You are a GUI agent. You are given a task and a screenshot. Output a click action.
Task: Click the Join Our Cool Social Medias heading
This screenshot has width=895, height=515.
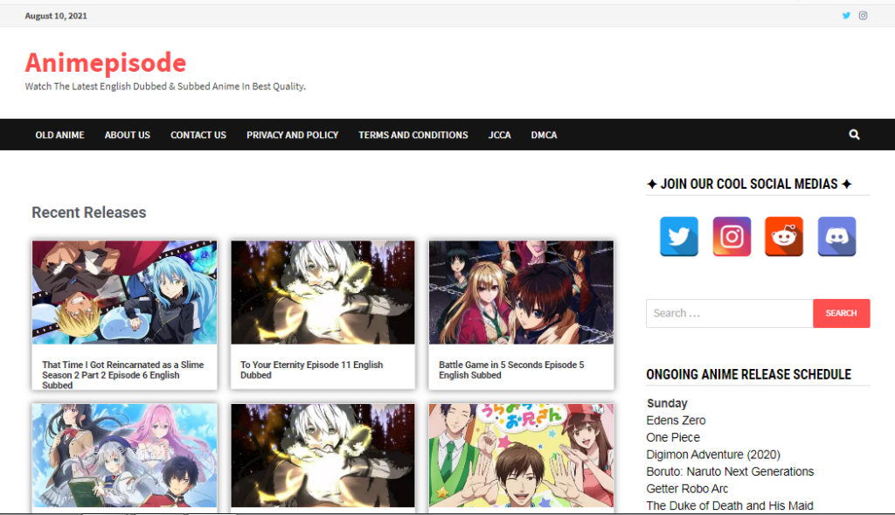(749, 184)
